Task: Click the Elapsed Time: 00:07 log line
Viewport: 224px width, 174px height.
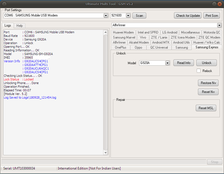Action: 17,90
